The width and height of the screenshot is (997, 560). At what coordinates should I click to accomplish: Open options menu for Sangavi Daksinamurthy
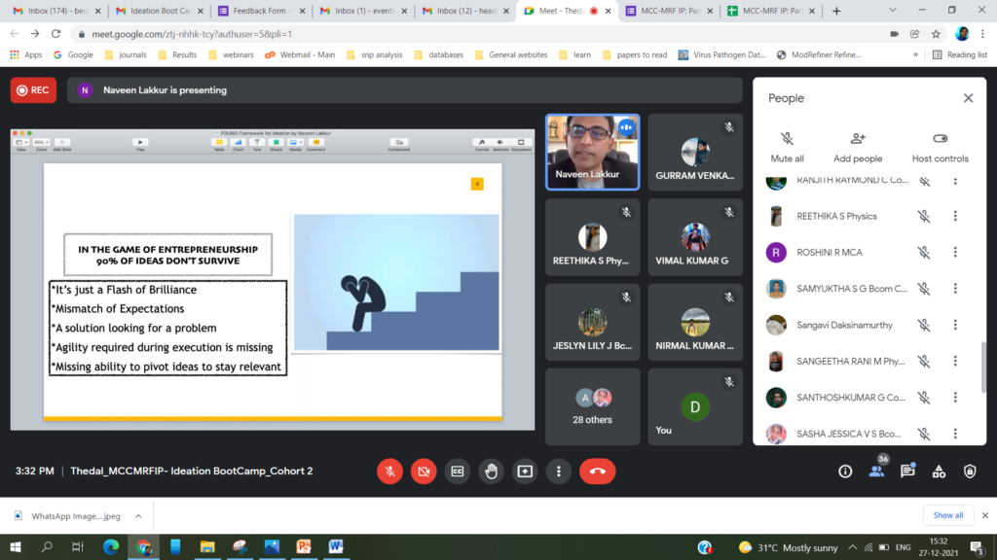coord(955,325)
